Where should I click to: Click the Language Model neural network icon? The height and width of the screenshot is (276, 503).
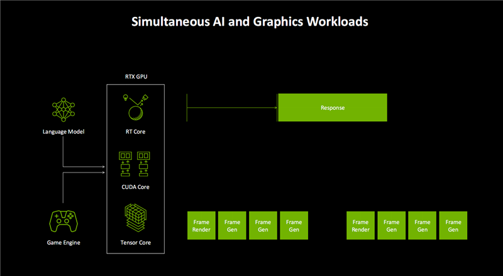coord(63,110)
